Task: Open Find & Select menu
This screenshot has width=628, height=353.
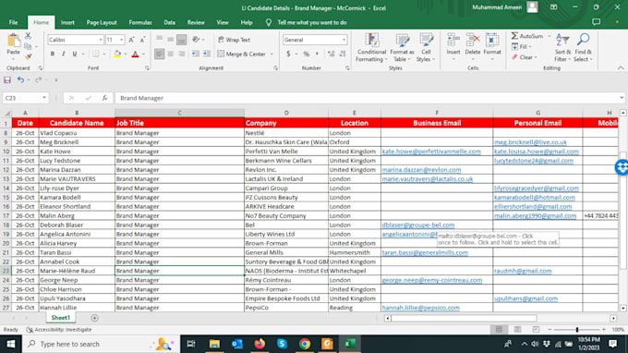Action: (583, 47)
